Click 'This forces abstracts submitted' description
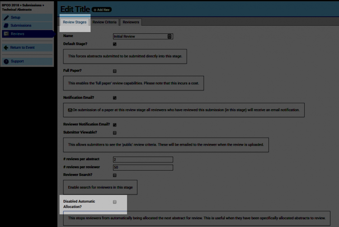Viewport: 339px width, 227px height. pos(125,56)
